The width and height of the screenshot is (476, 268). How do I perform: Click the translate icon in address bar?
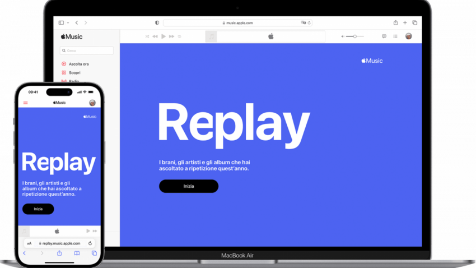[x=303, y=23]
